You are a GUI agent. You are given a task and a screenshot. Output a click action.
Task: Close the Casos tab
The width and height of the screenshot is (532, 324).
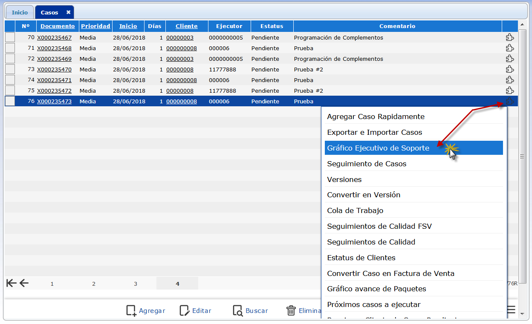[x=68, y=12]
